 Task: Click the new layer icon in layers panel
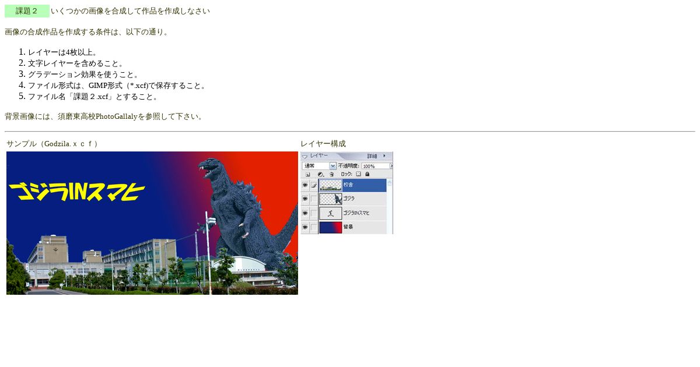coord(307,174)
